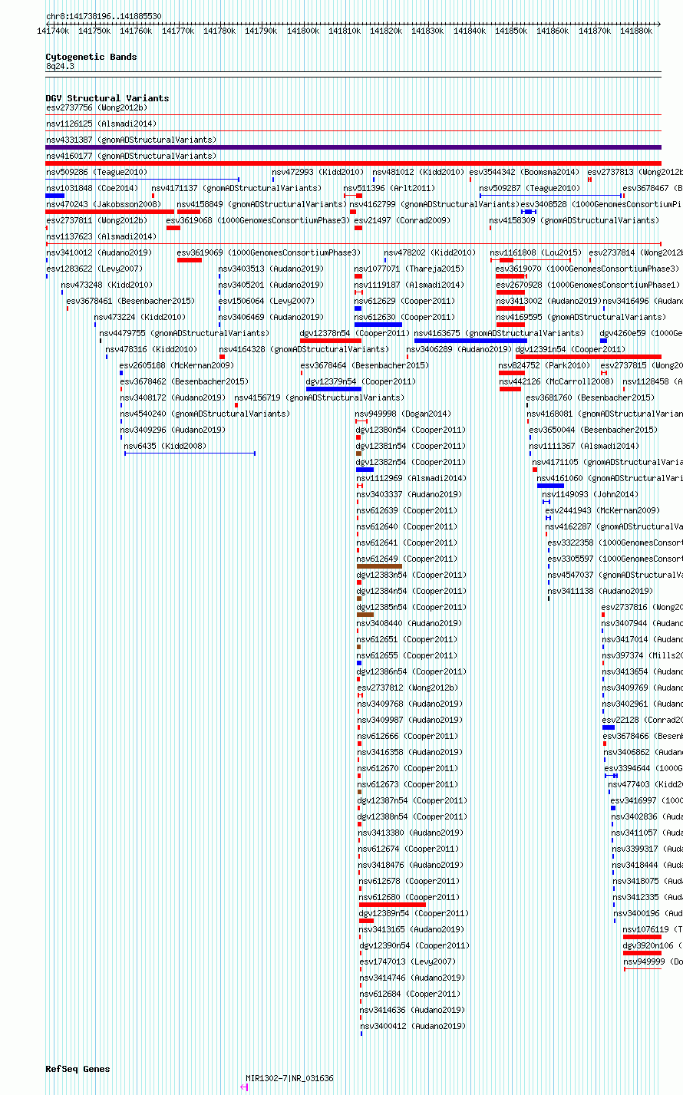683x1095 pixels.
Task: Click the Cytogenetic Bands track title
Action: [x=91, y=57]
